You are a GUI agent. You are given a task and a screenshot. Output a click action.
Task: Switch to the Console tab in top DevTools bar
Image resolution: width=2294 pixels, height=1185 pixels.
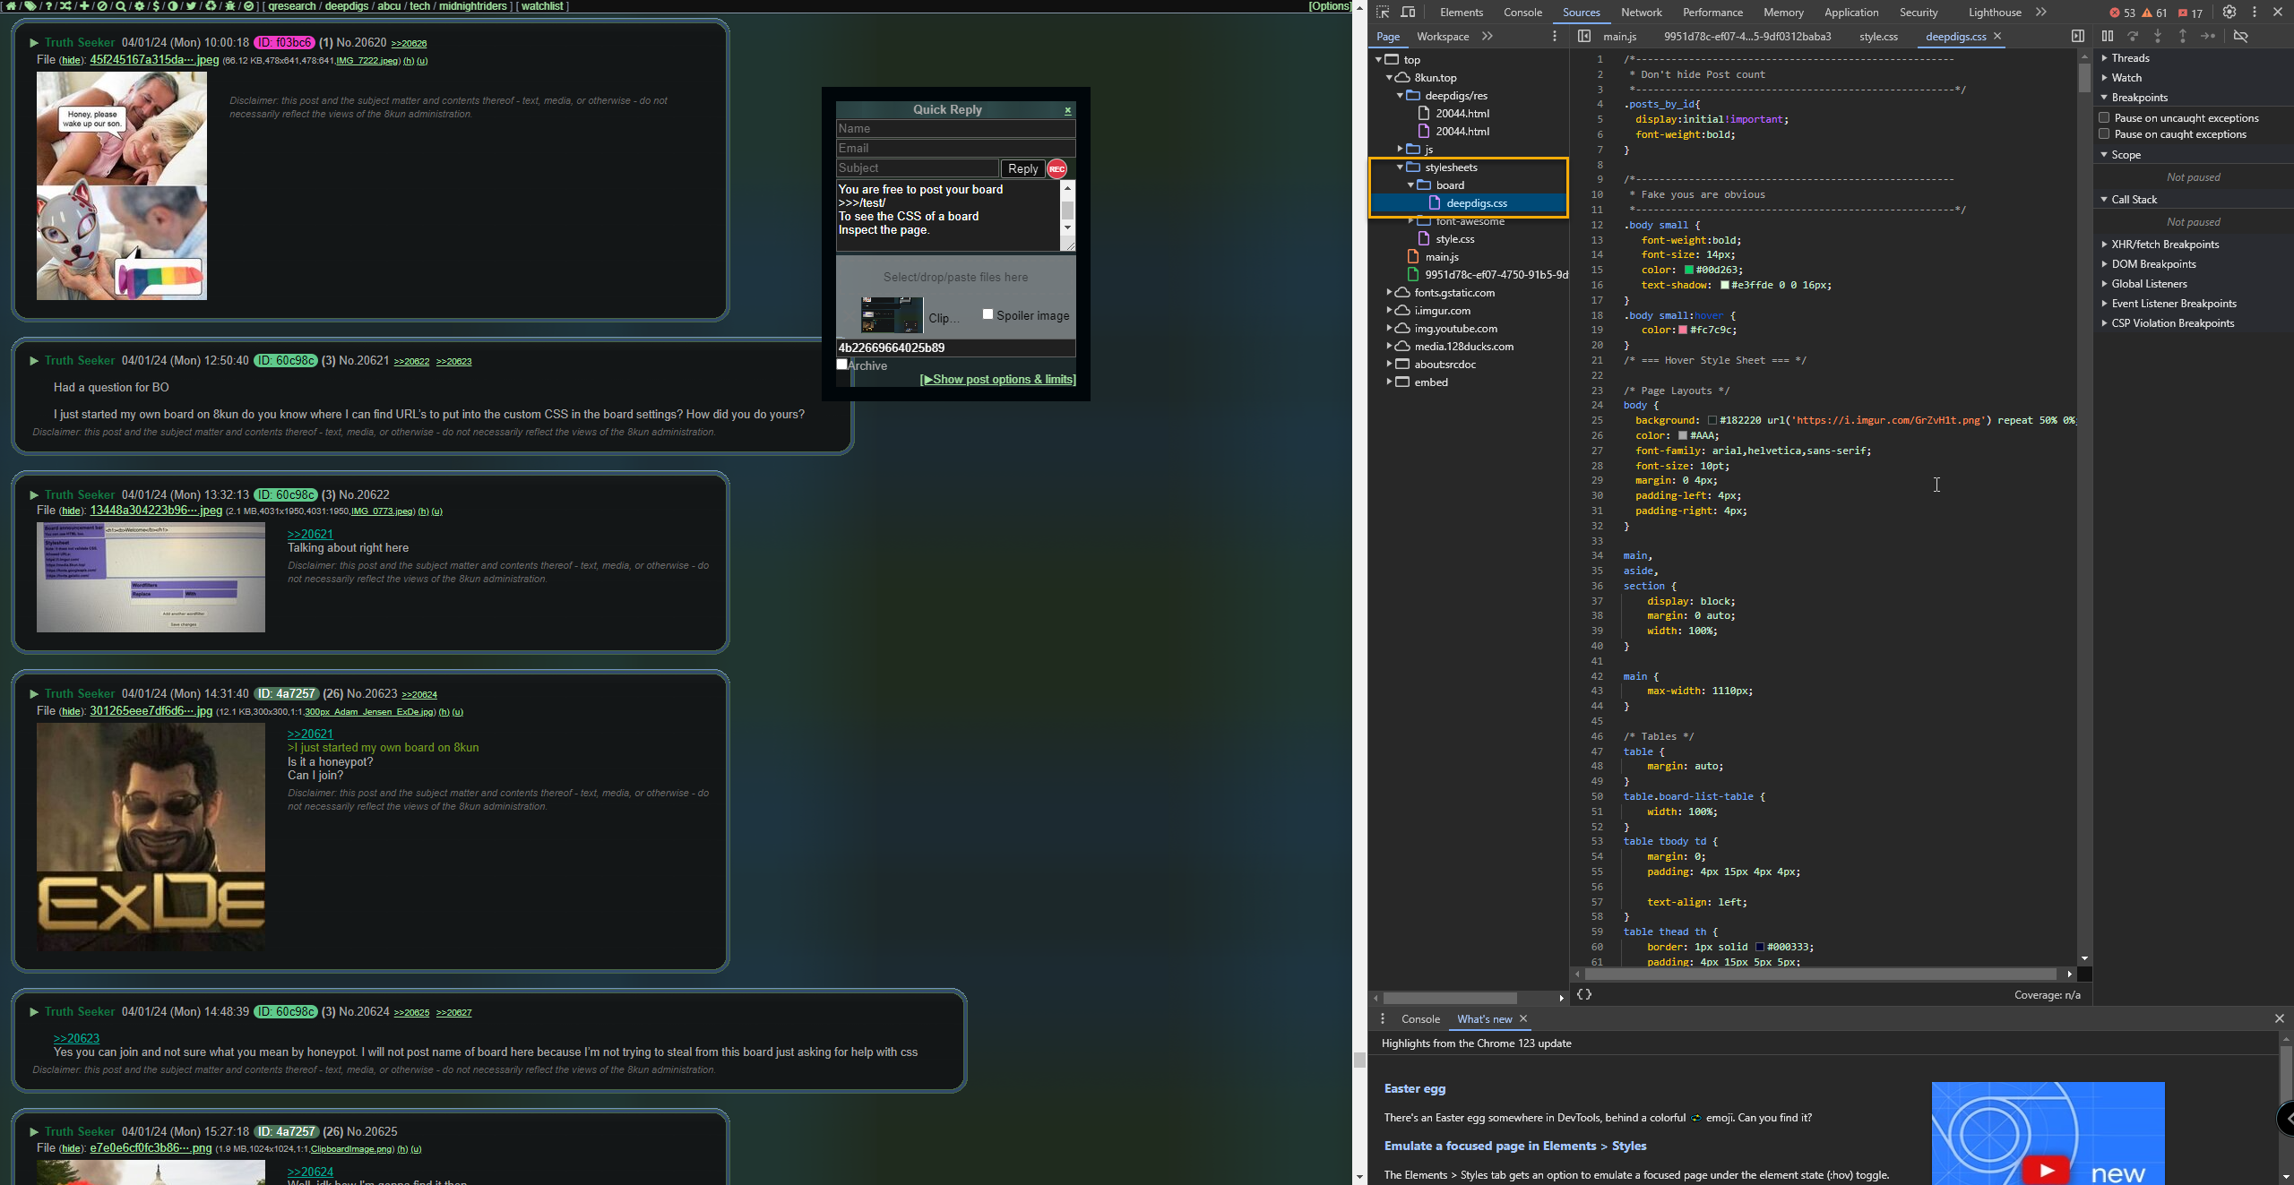[1522, 12]
